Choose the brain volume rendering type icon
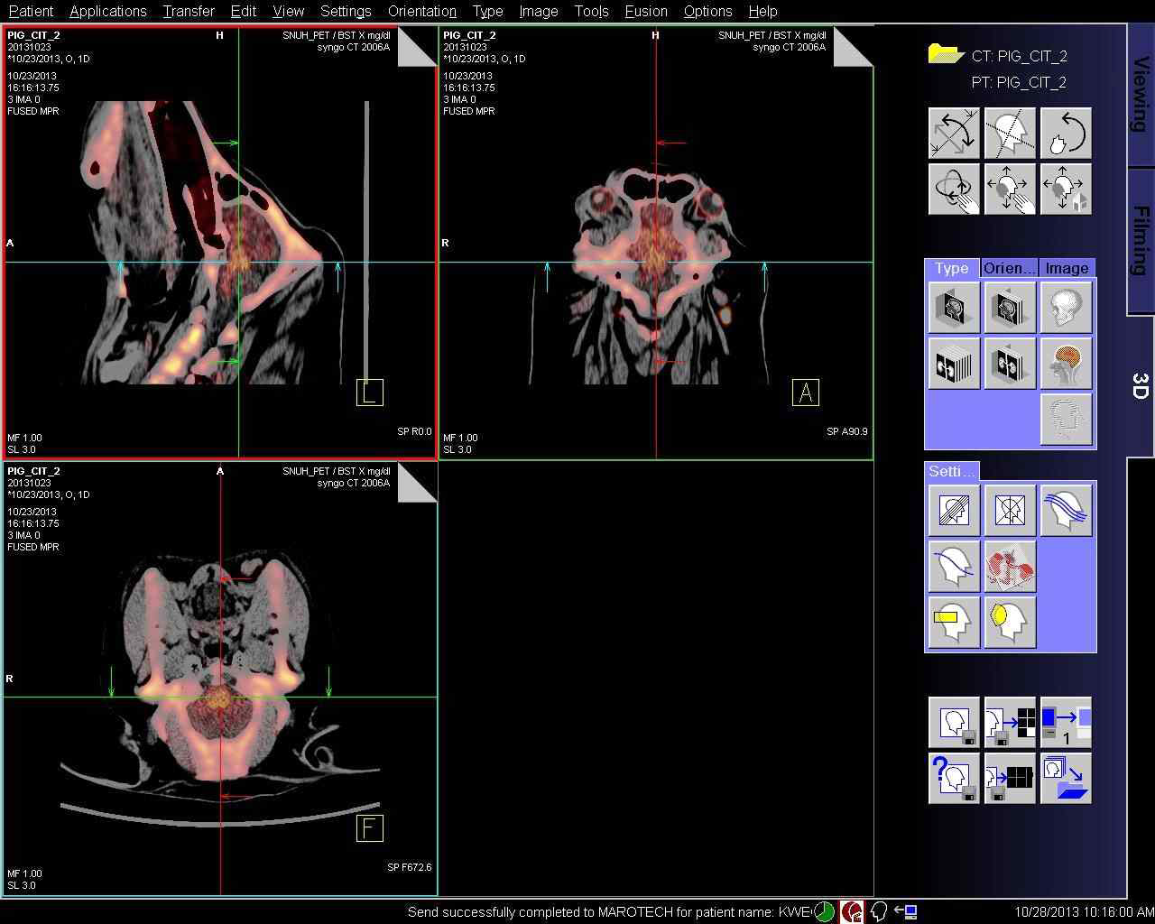1155x924 pixels. tap(1066, 364)
